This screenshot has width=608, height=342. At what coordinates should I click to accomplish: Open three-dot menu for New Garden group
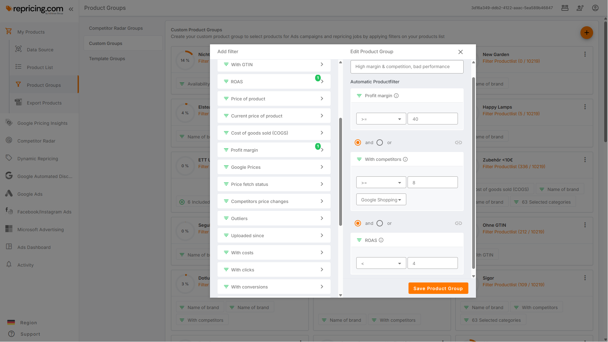point(585,54)
